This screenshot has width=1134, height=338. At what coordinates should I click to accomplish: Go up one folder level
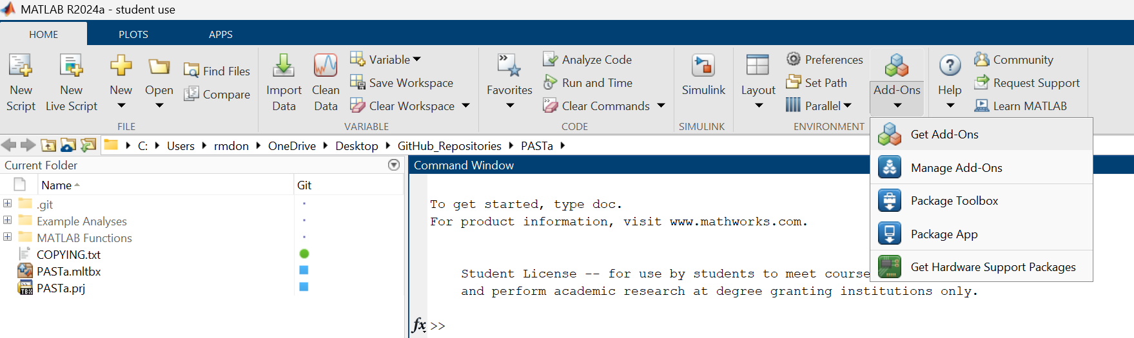point(48,146)
